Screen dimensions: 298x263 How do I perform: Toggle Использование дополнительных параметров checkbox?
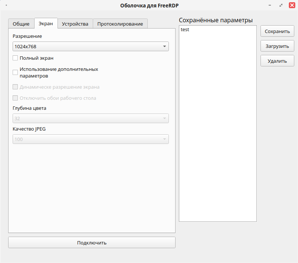point(15,72)
